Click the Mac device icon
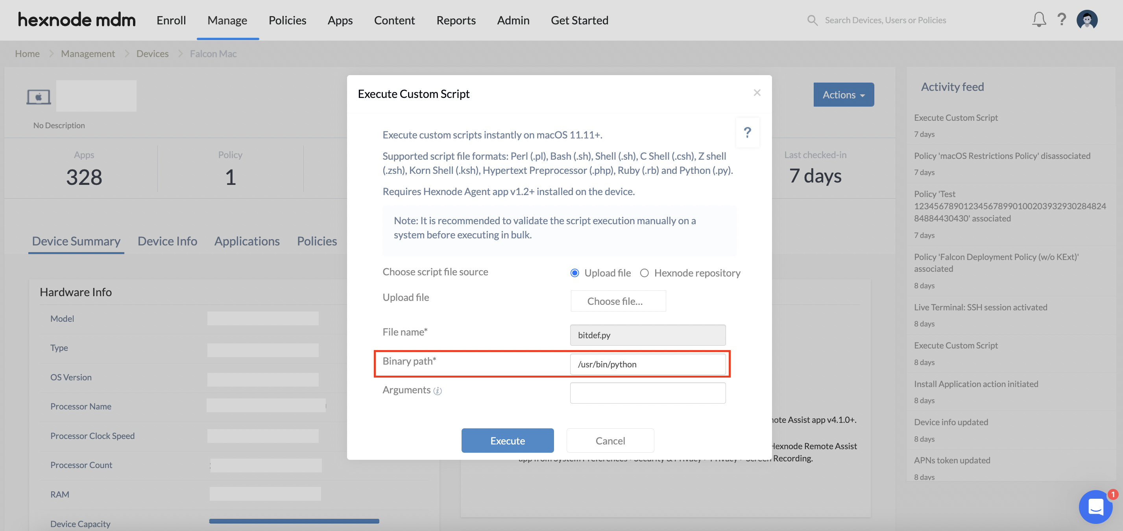1123x531 pixels. coord(38,97)
